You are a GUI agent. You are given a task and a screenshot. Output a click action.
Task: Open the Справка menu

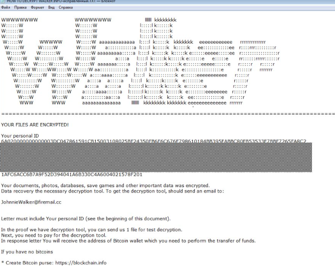point(66,7)
